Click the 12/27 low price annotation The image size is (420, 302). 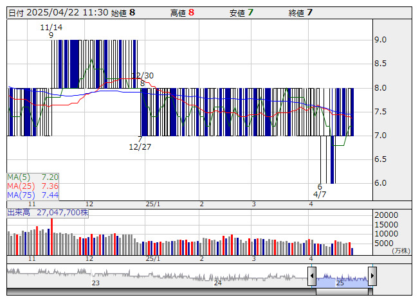[140, 147]
